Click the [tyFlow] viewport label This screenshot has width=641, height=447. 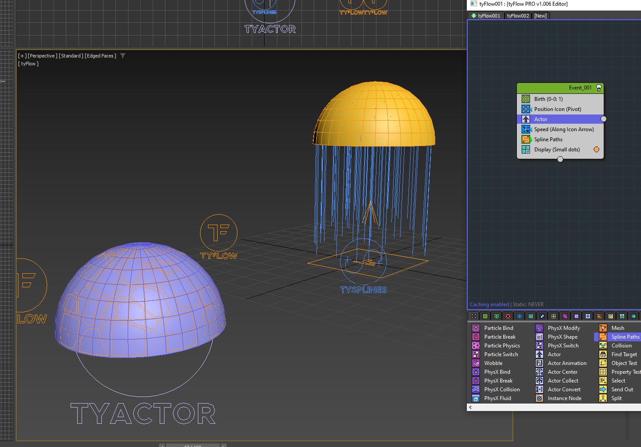[29, 64]
